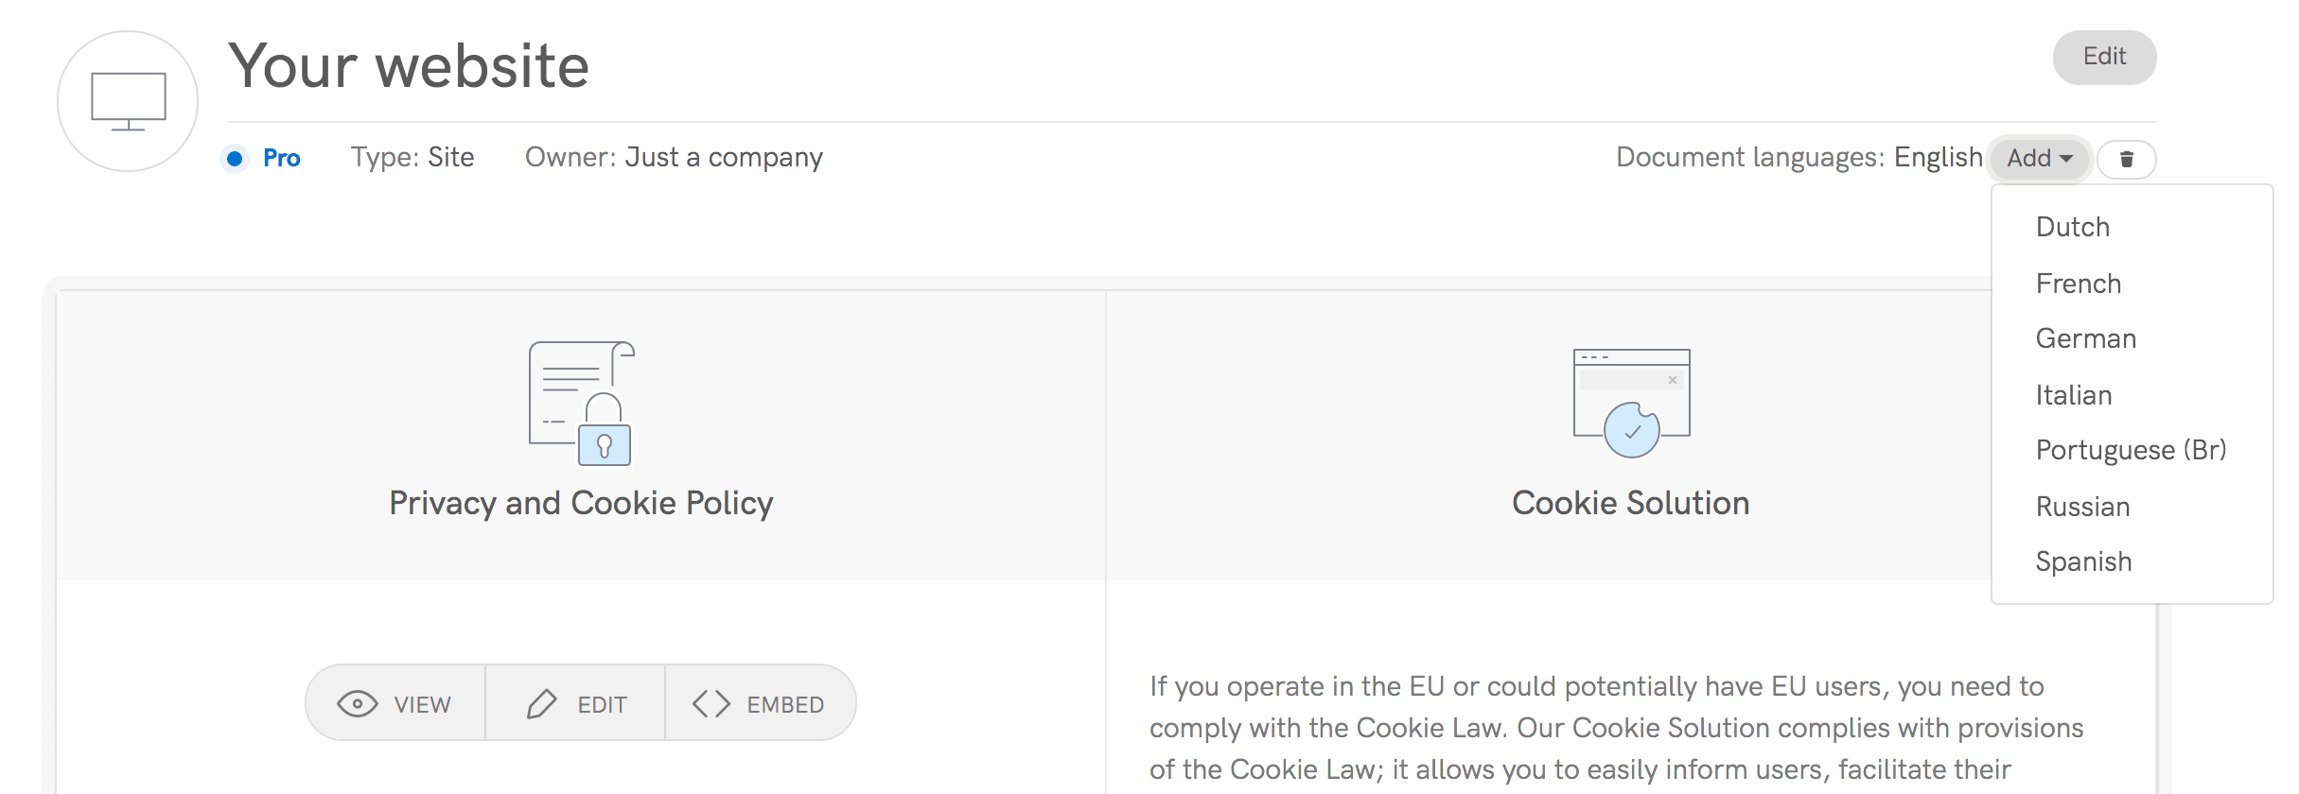Click the Pro plan link

tap(281, 158)
